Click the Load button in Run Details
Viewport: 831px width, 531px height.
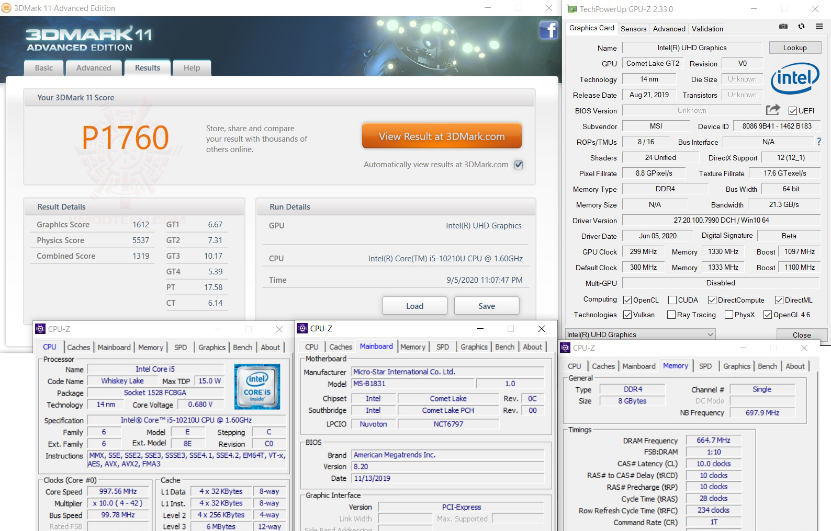tap(414, 306)
